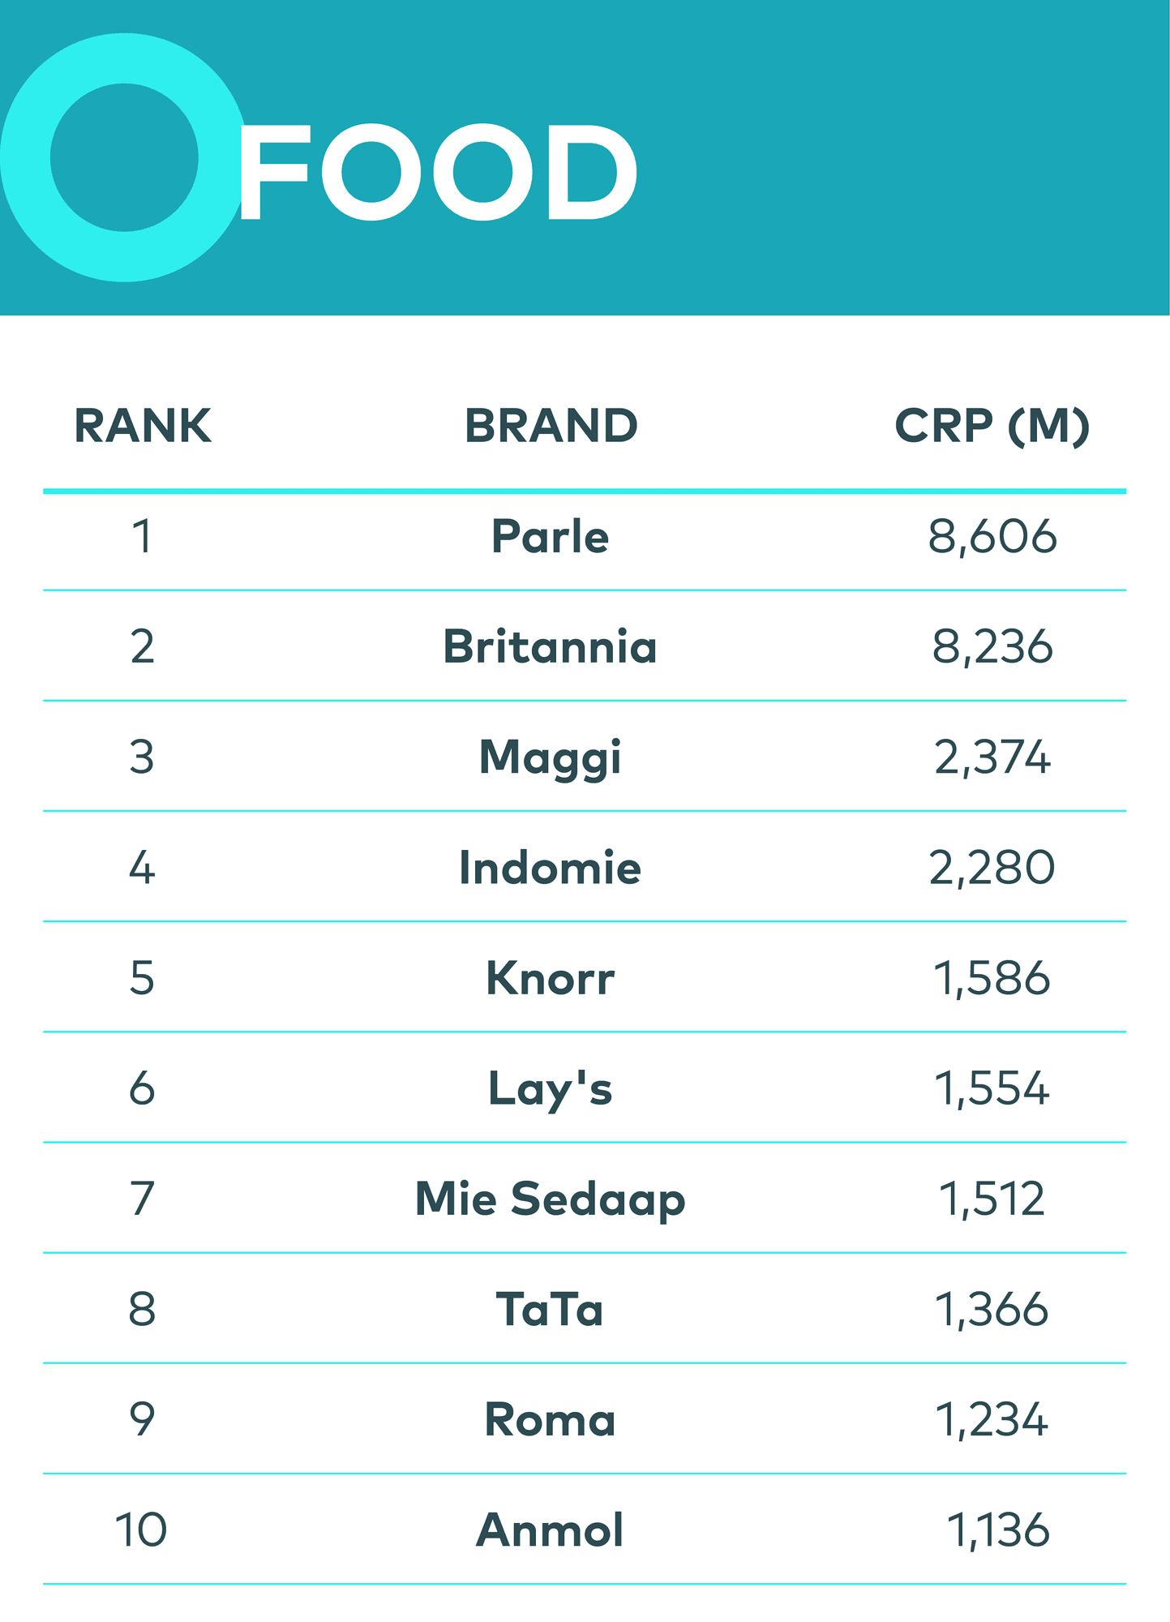This screenshot has width=1170, height=1622.
Task: Select the RANK column header
Action: pos(143,426)
